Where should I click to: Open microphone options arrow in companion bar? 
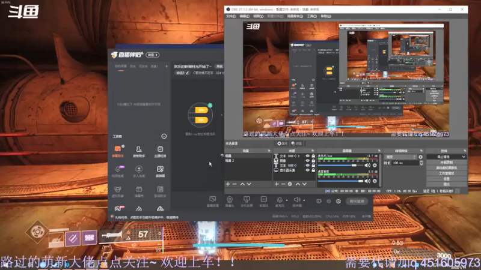click(287, 200)
